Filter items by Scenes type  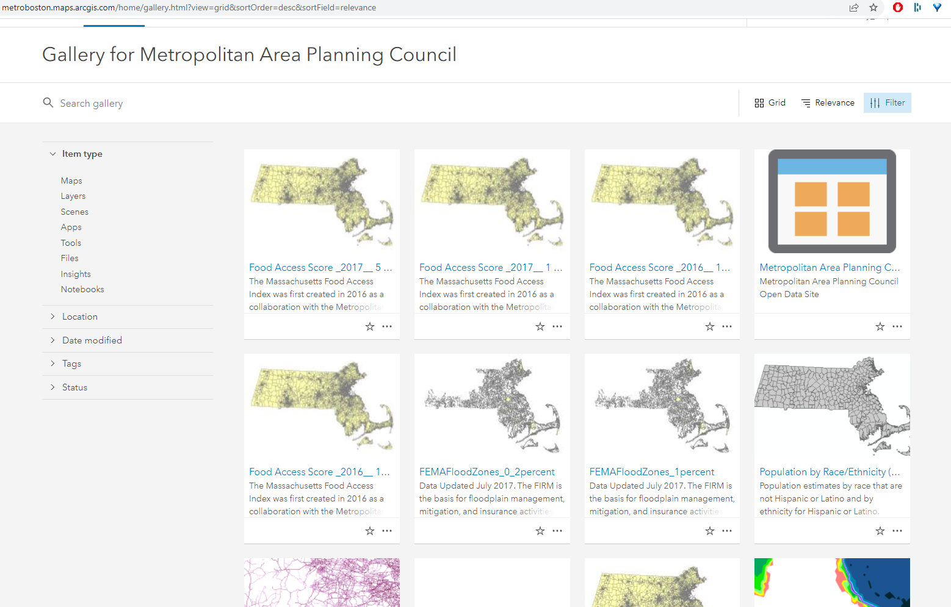coord(74,212)
